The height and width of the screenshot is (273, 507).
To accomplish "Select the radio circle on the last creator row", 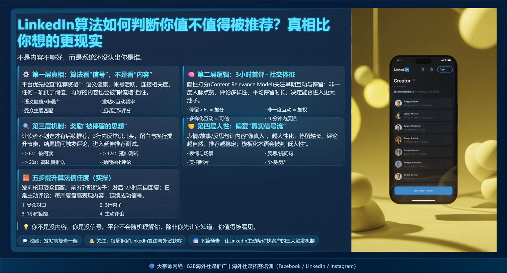I will (x=448, y=177).
